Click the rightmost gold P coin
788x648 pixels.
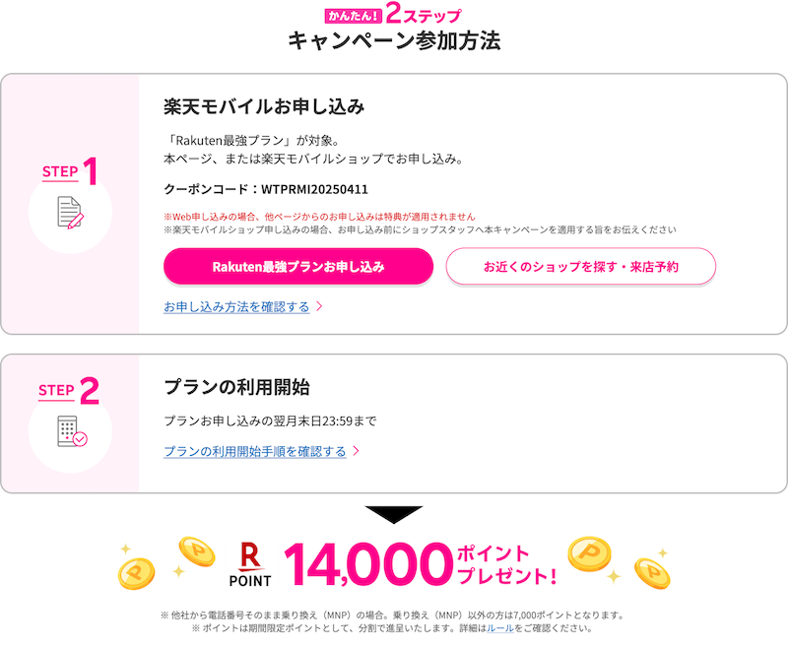coord(652,573)
